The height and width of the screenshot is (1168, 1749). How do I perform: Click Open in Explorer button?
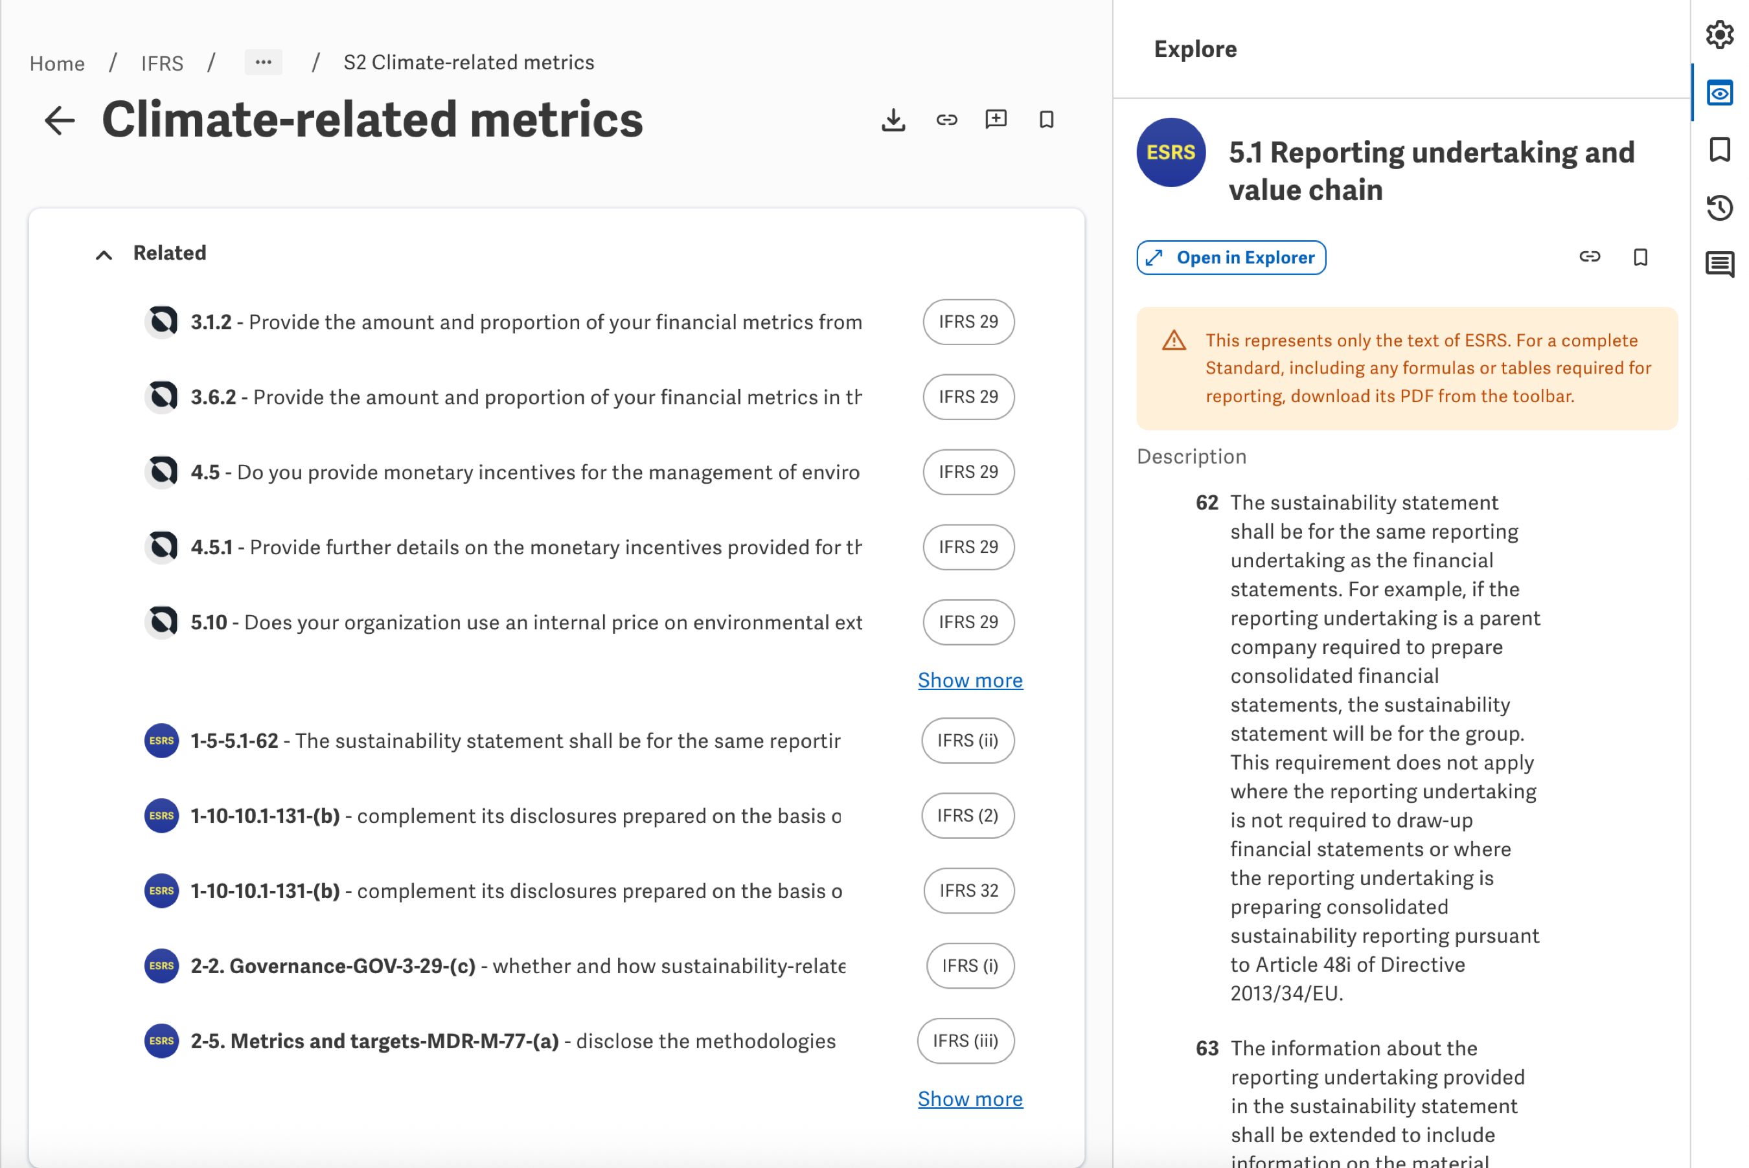click(1231, 258)
